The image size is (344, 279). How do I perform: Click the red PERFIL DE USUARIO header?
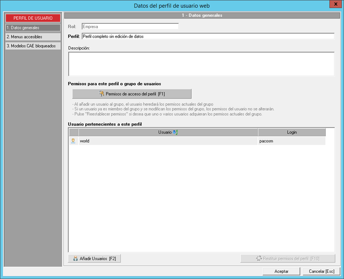pos(33,18)
